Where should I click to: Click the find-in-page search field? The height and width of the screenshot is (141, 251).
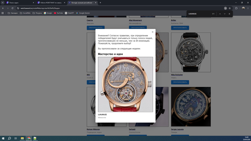(199, 14)
